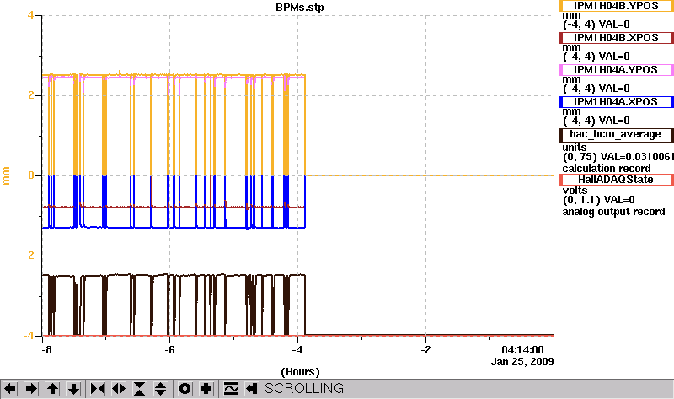Click the circle auto-scale toolbar icon

pyautogui.click(x=185, y=389)
